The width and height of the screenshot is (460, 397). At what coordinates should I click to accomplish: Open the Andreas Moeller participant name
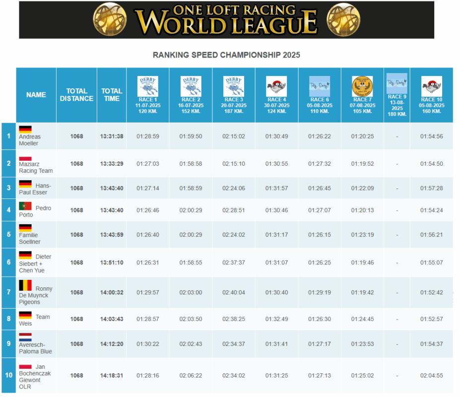click(x=30, y=140)
